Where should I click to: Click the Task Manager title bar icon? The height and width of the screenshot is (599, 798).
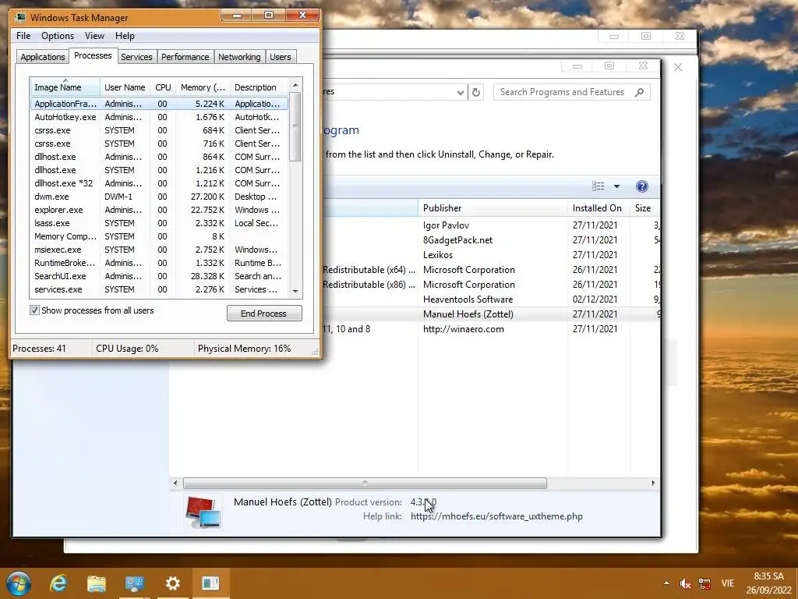20,17
